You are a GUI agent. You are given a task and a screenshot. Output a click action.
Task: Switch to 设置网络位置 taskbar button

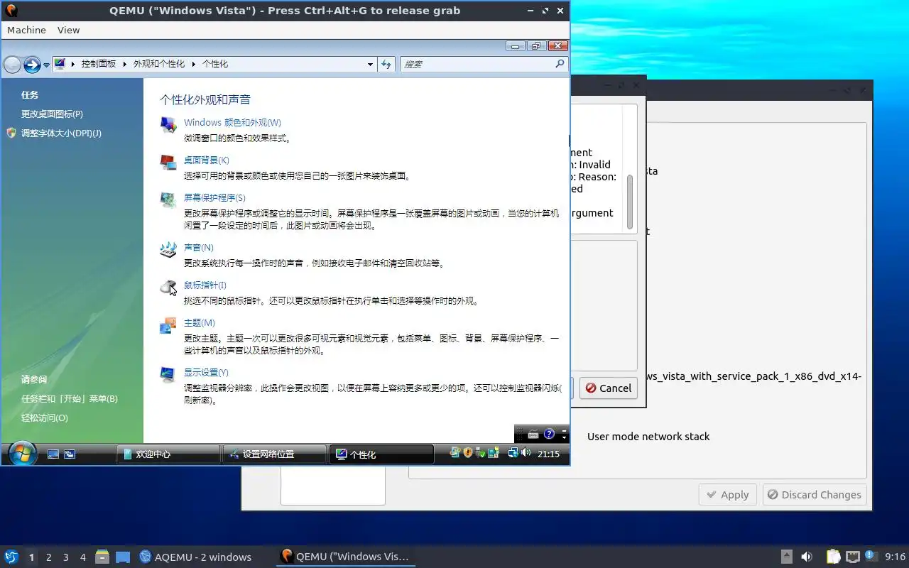tap(275, 454)
